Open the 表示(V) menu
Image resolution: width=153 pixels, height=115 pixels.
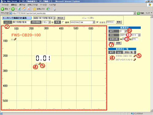(x=22, y=5)
